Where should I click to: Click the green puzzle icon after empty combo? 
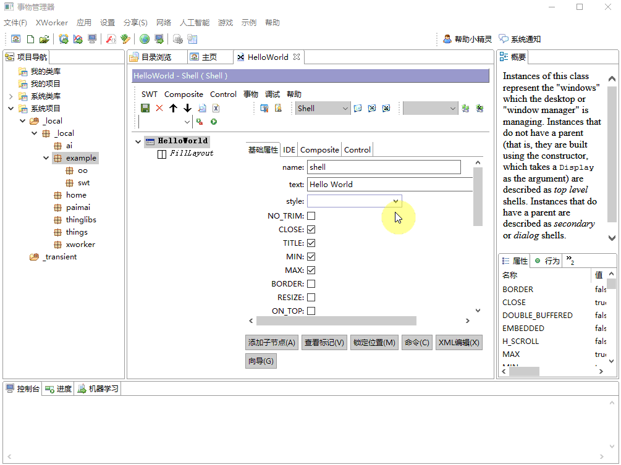pos(465,108)
